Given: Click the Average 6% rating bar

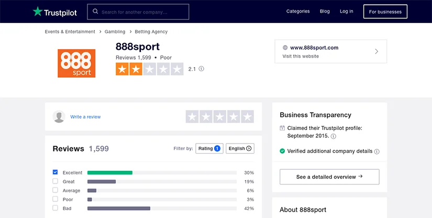Looking at the screenshot, I should point(92,190).
